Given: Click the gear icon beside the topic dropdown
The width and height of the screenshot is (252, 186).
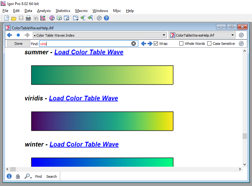Looking at the screenshot, I should (x=241, y=35).
